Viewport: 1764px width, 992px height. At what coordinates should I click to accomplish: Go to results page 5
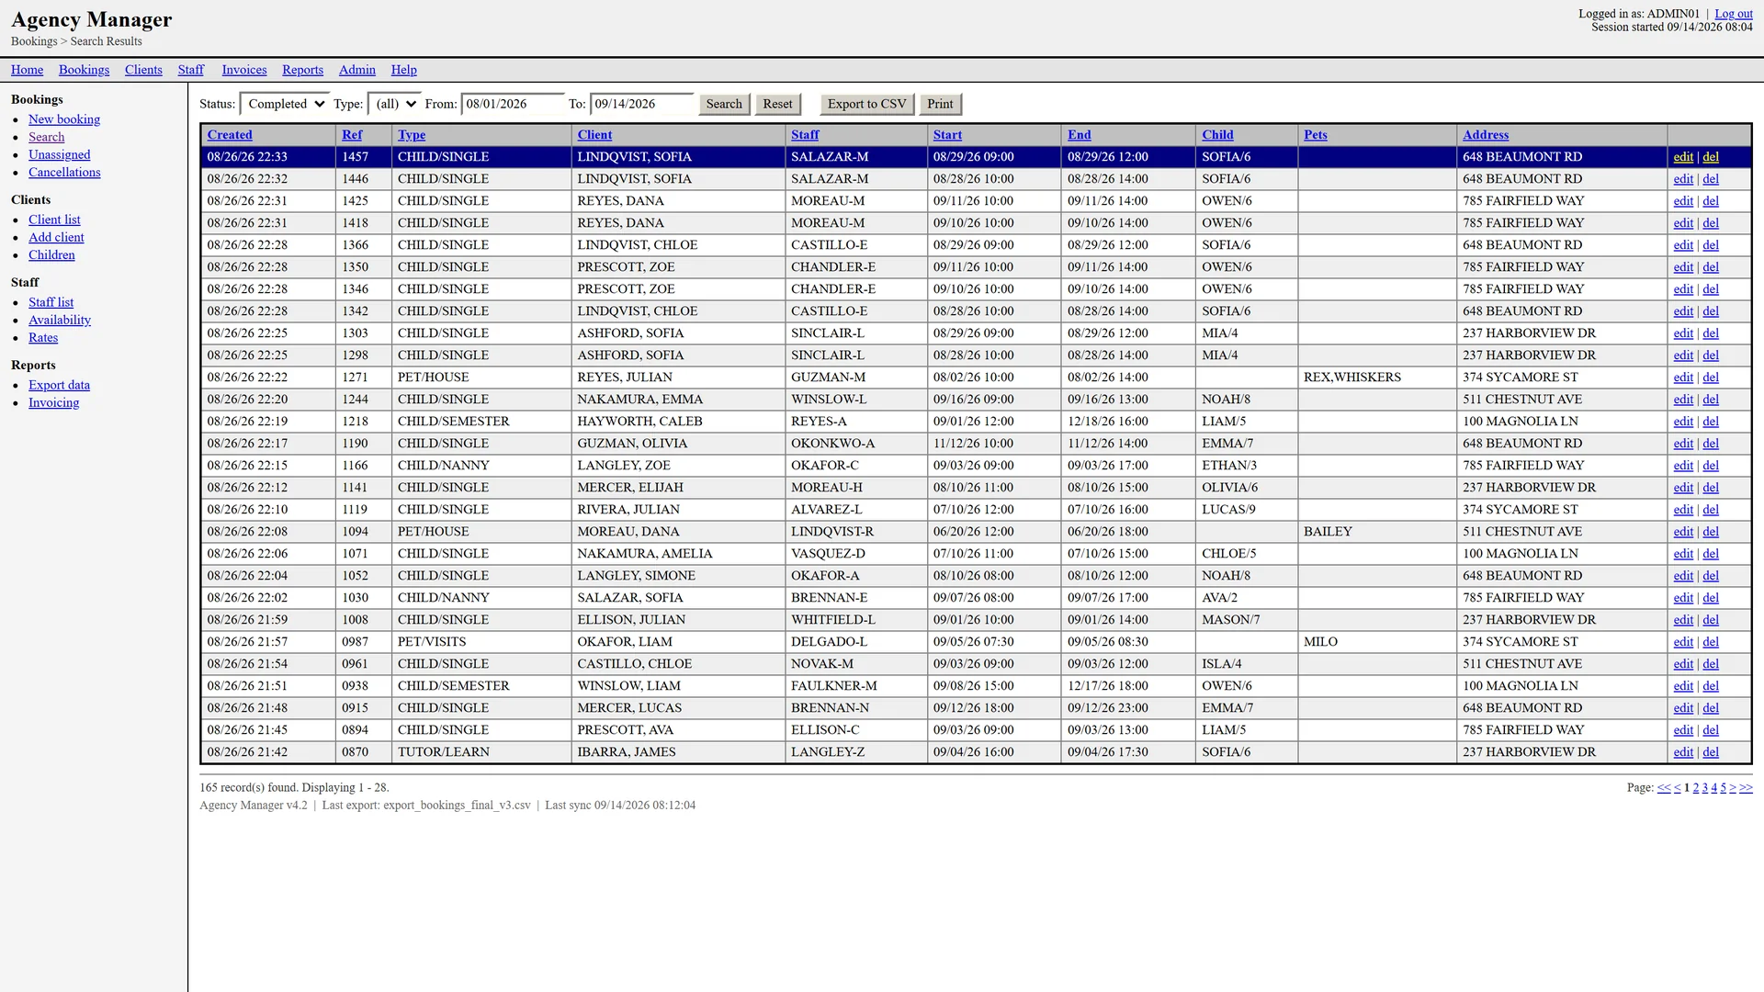(x=1724, y=787)
